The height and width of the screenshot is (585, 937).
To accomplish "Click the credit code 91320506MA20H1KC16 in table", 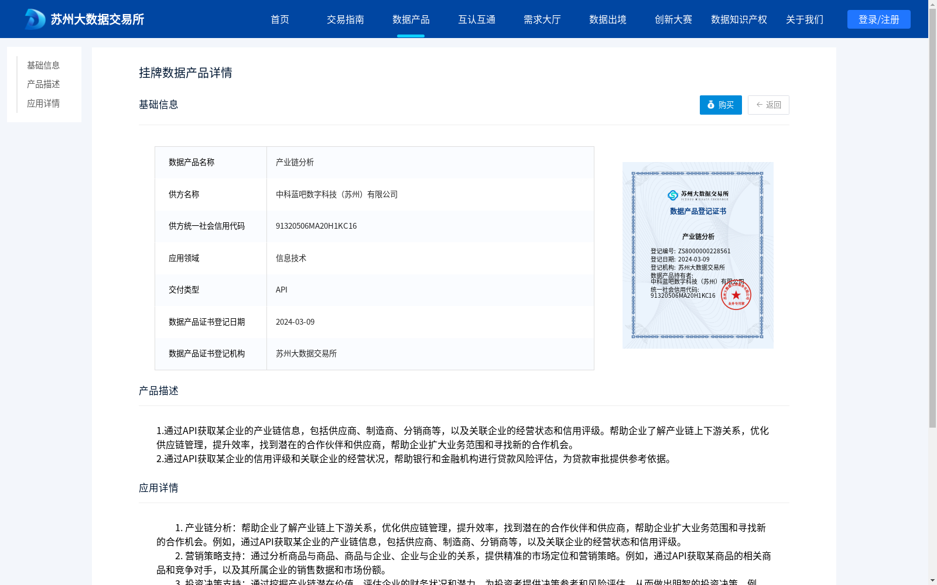I will (x=316, y=226).
